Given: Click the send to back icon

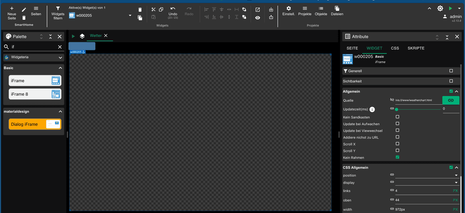Looking at the screenshot, I should tap(244, 17).
